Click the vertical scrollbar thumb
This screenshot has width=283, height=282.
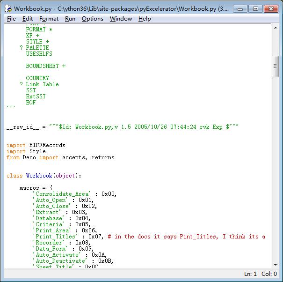tap(276, 67)
